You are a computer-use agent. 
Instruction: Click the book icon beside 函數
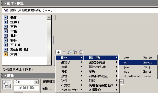tap(6, 27)
